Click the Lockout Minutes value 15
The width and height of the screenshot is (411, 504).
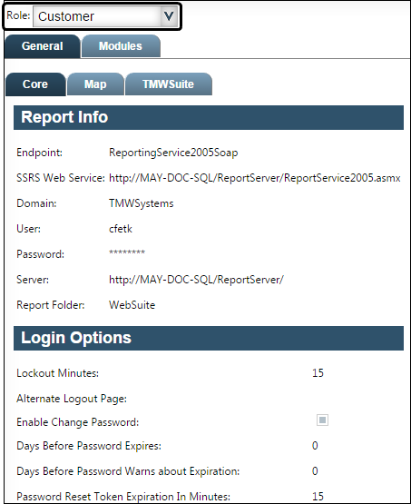(318, 373)
